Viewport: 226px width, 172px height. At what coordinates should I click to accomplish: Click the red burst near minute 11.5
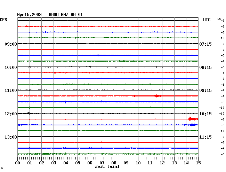click(x=158, y=96)
